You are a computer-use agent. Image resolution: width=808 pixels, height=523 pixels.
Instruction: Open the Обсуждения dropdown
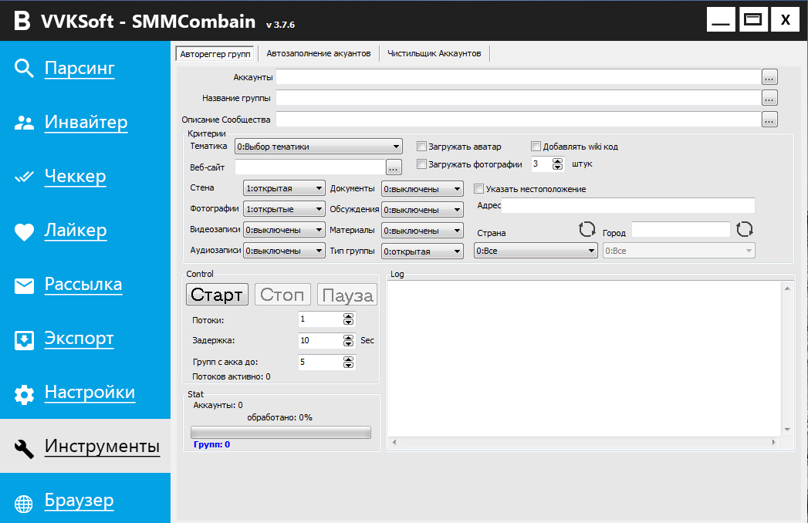click(423, 210)
